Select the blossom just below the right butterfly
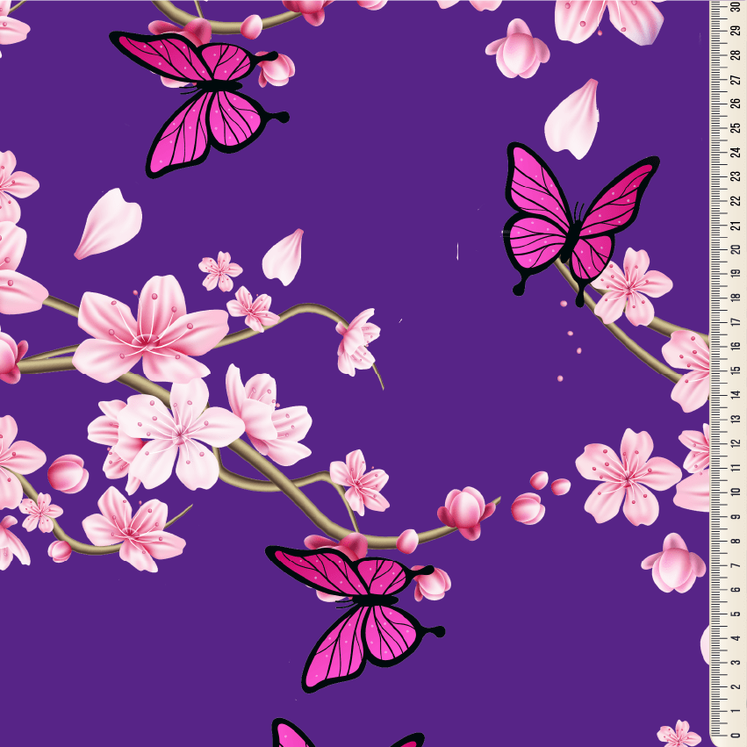 tap(630, 285)
